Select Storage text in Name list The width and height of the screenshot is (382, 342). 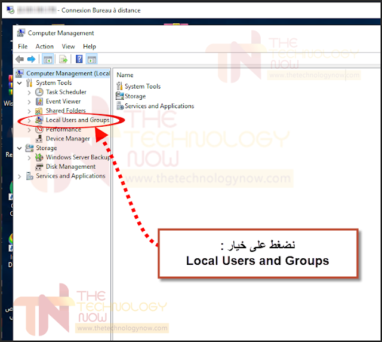(135, 96)
